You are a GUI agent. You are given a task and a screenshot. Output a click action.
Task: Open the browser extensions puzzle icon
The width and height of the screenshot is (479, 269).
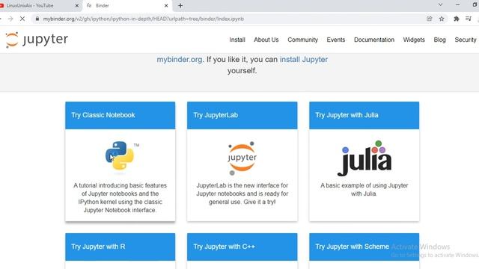click(457, 19)
